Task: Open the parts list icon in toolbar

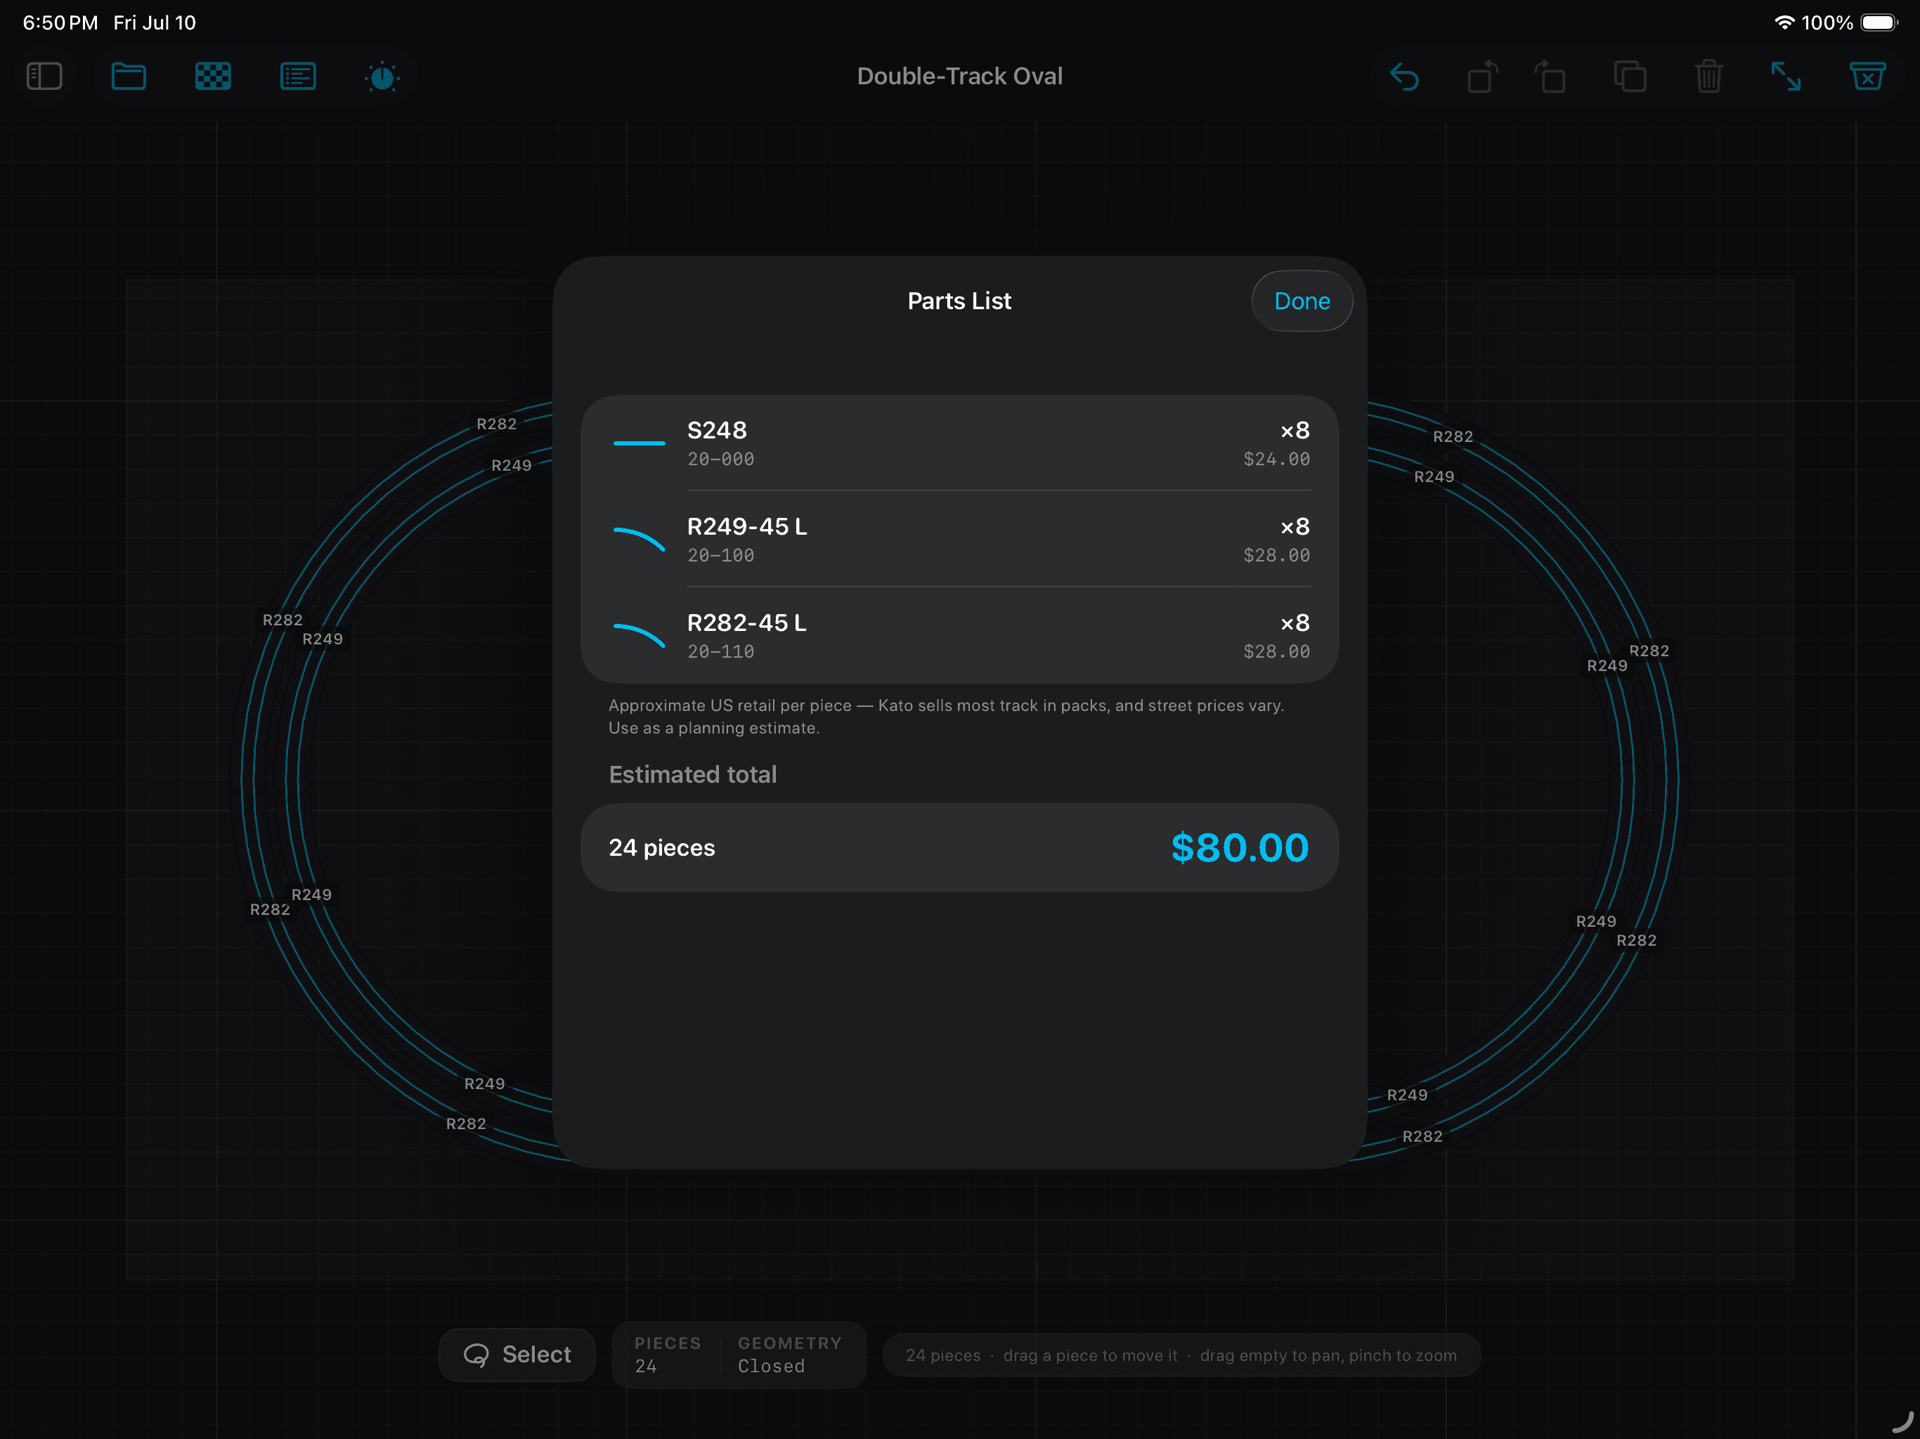Action: tap(298, 77)
